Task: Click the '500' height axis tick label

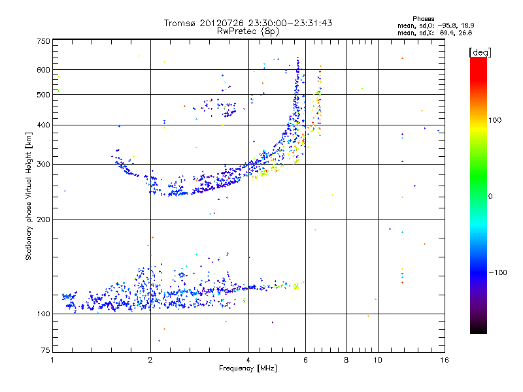Action: pyautogui.click(x=43, y=95)
